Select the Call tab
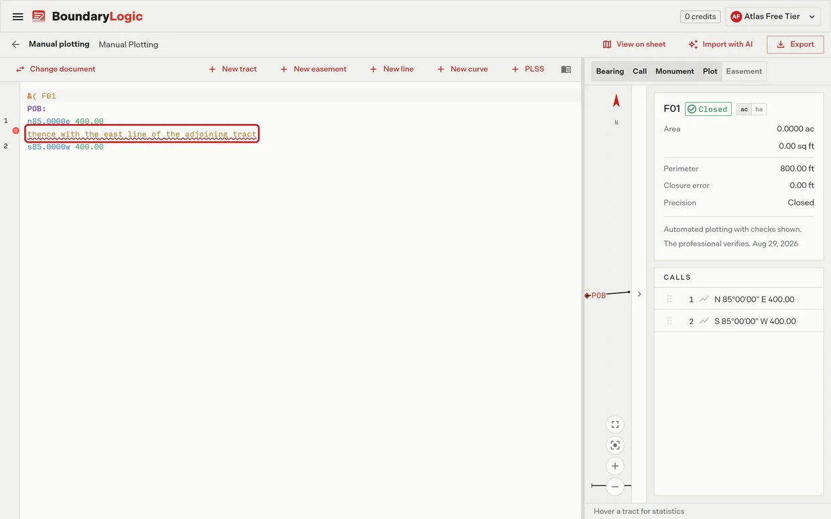Image resolution: width=831 pixels, height=519 pixels. click(640, 72)
